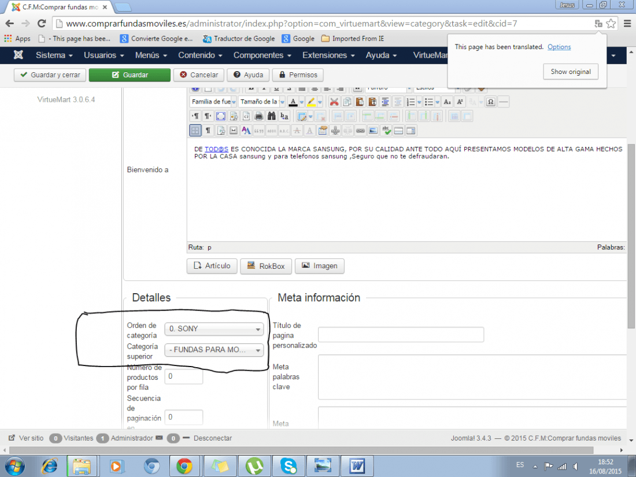
Task: Expand the numbered list style arrow
Action: pos(419,102)
